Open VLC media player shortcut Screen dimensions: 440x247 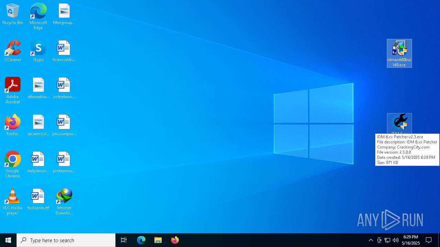(x=13, y=202)
